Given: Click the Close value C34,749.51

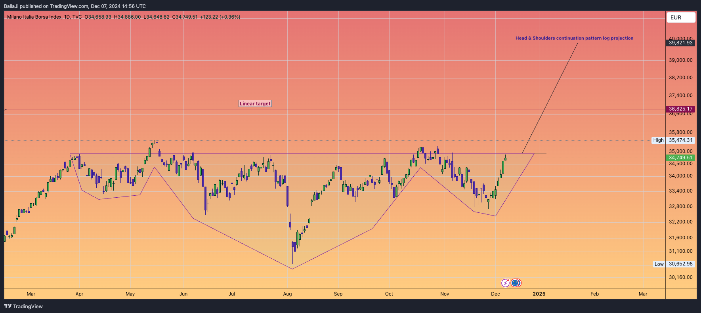Looking at the screenshot, I should tap(185, 17).
